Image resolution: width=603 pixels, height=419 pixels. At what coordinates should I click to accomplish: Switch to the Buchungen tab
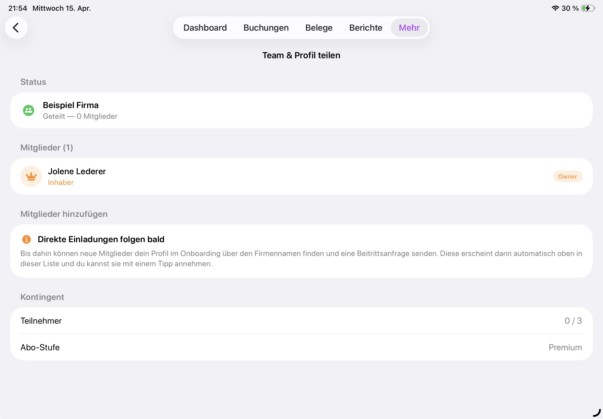tap(266, 28)
